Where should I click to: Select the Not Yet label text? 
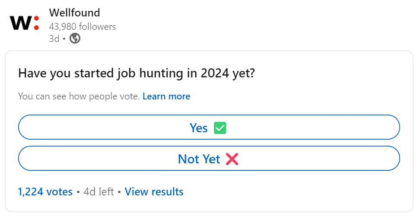tap(199, 159)
